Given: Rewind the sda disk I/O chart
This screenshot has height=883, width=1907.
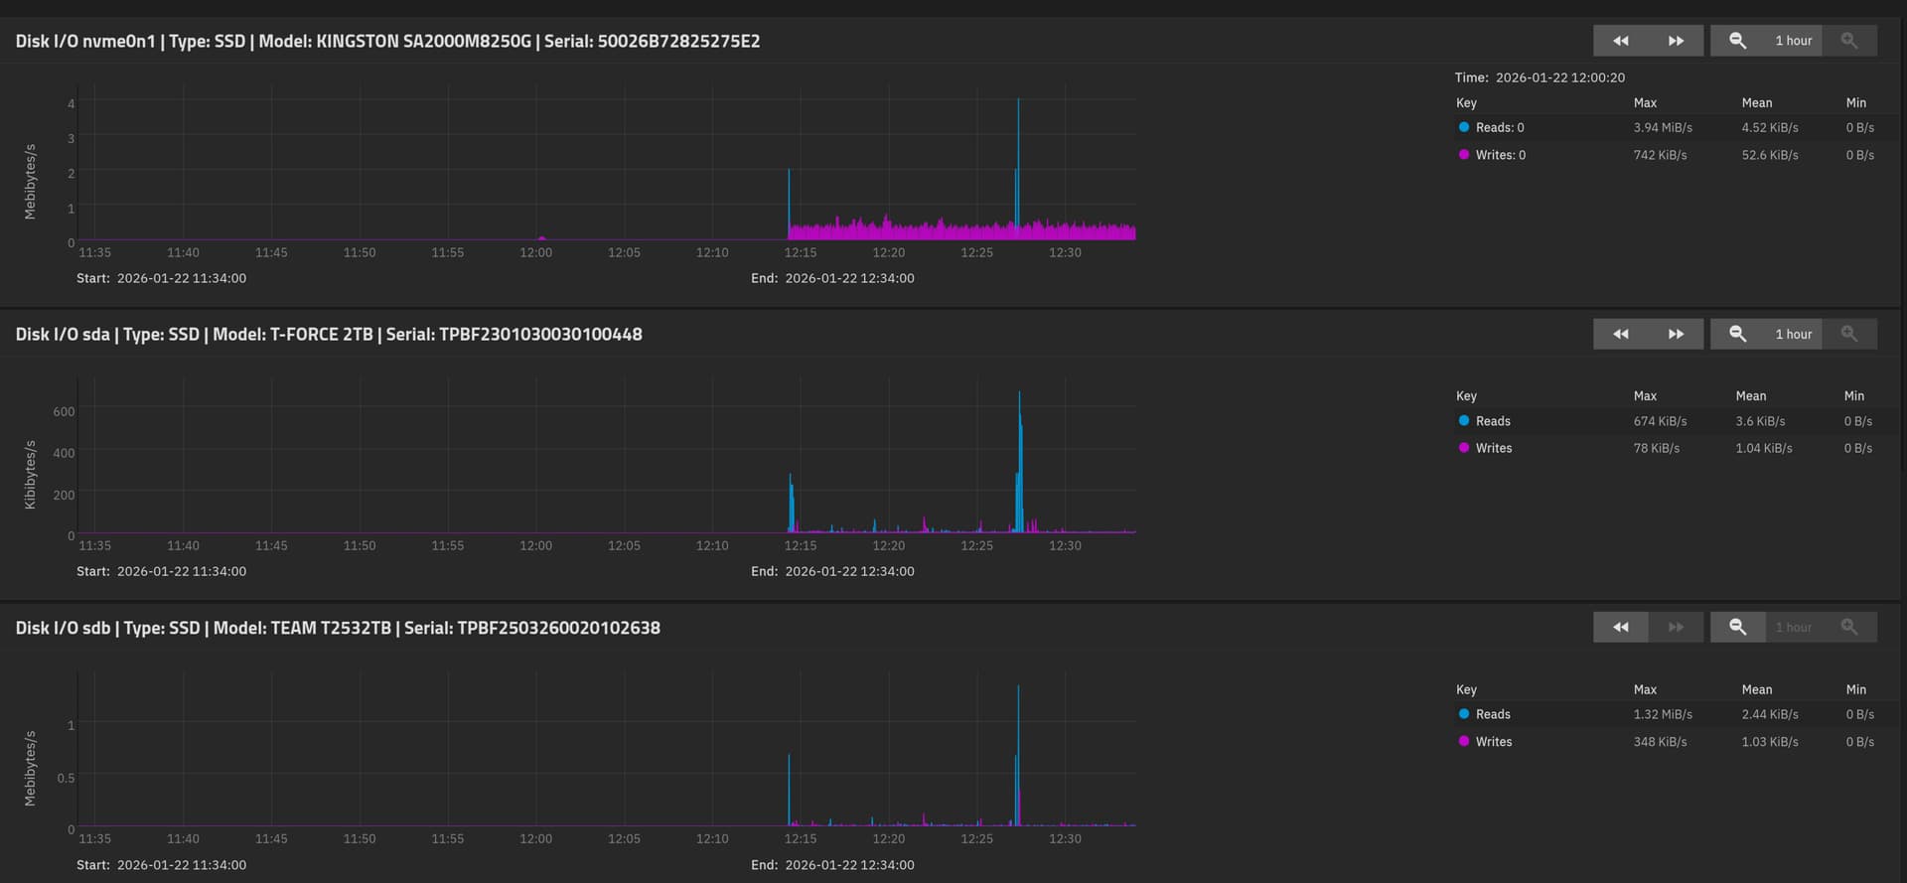Looking at the screenshot, I should point(1620,334).
